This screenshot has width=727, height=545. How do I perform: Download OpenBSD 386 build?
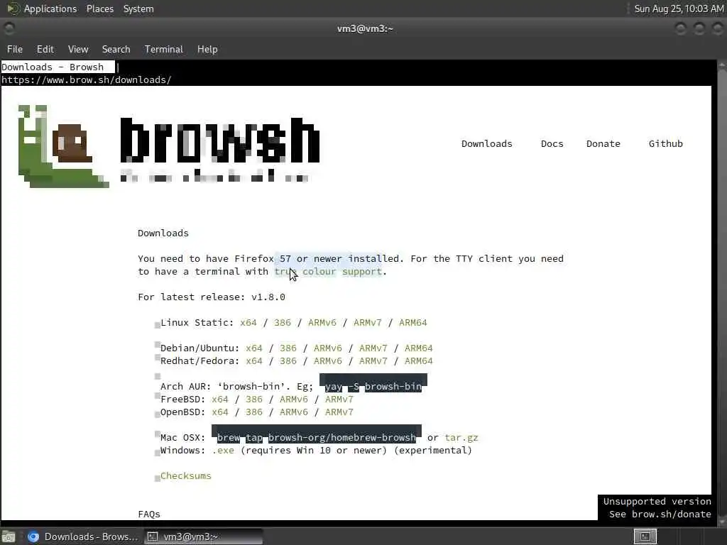point(254,412)
